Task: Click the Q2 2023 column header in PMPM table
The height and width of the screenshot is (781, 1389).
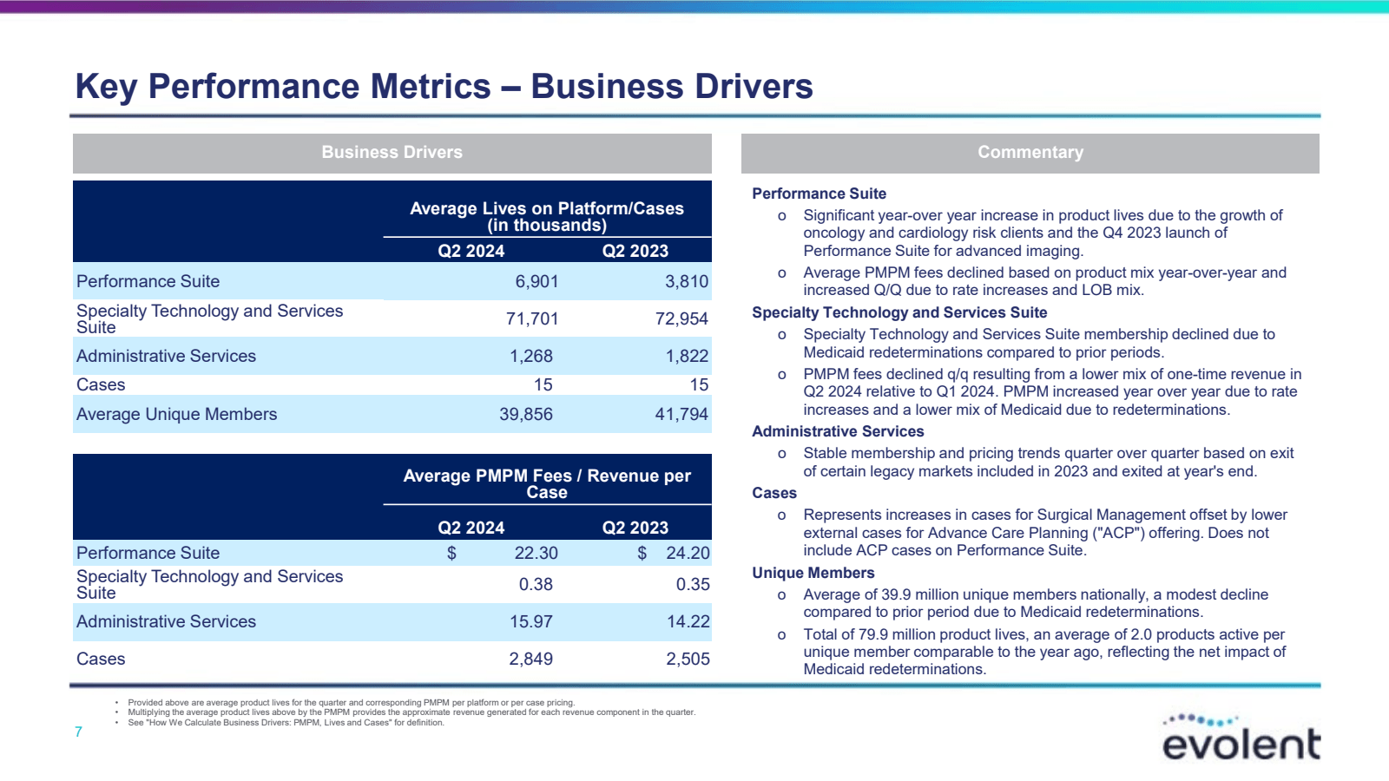Action: point(635,528)
